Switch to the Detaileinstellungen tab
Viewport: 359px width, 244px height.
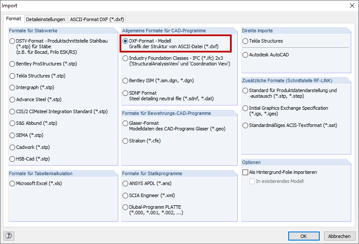46,19
